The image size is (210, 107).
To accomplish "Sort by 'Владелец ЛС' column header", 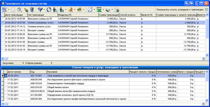I will (x=78, y=15).
